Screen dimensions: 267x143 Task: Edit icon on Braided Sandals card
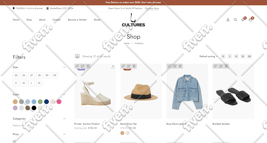[x=221, y=66]
